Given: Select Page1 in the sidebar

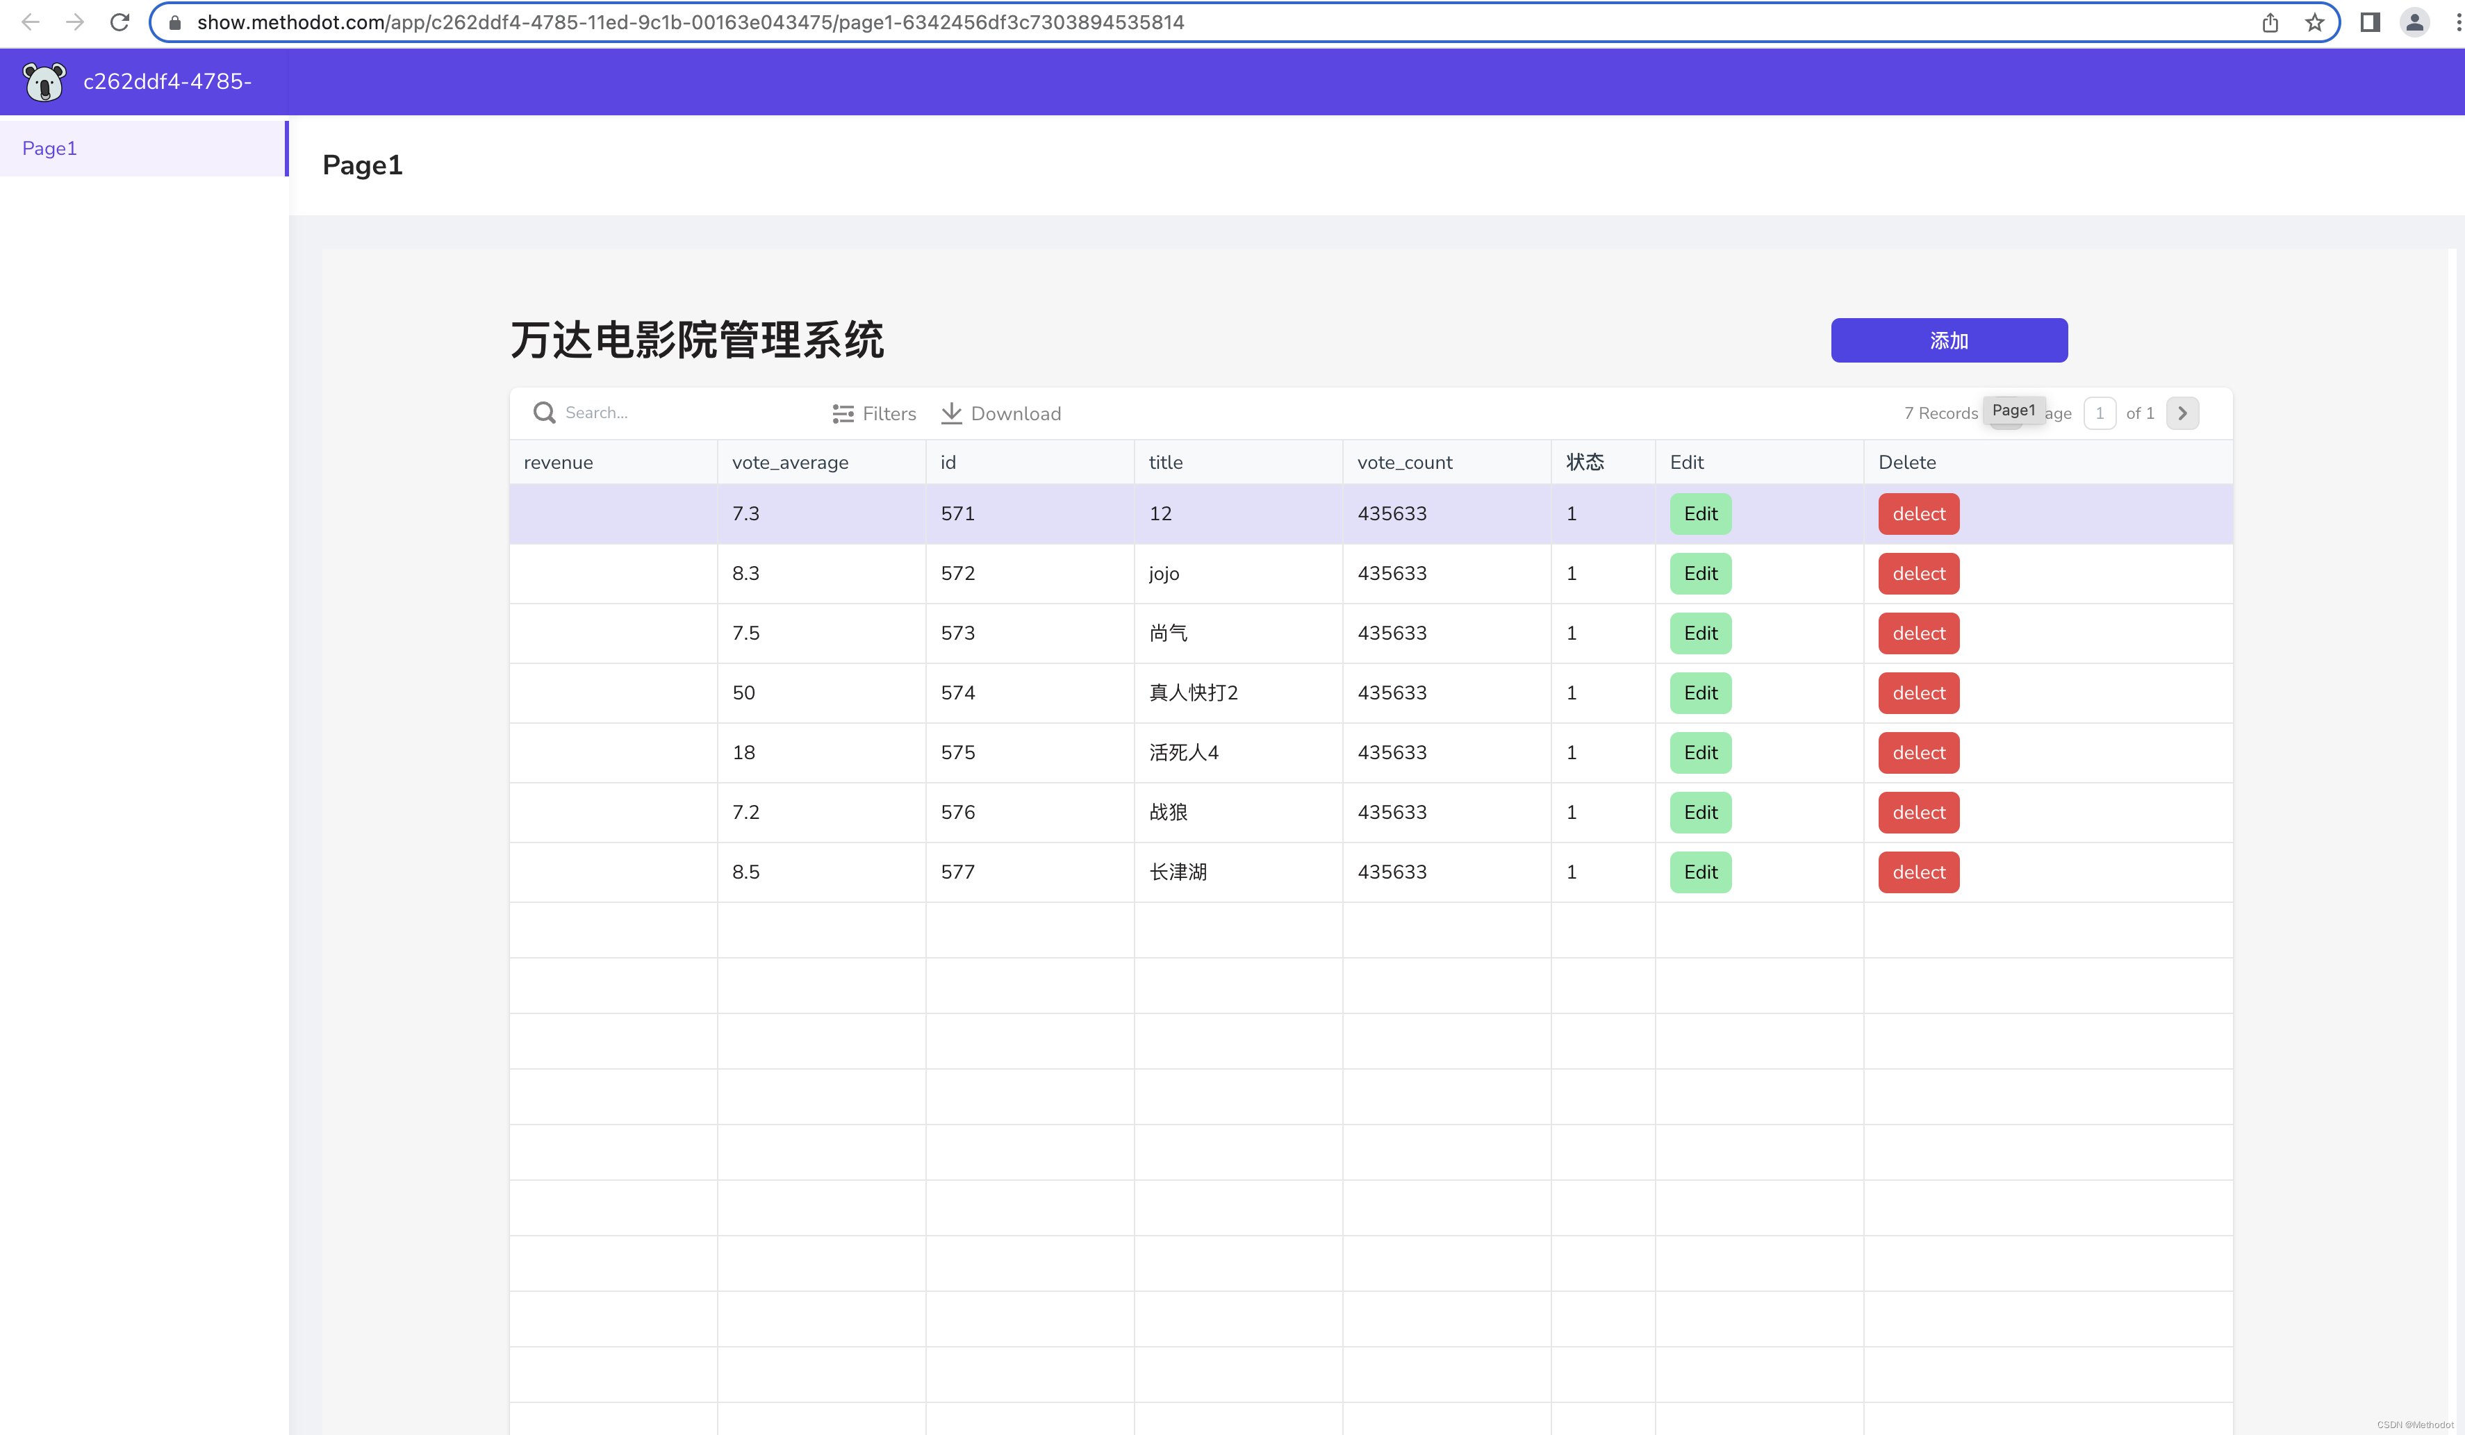Looking at the screenshot, I should tap(50, 148).
